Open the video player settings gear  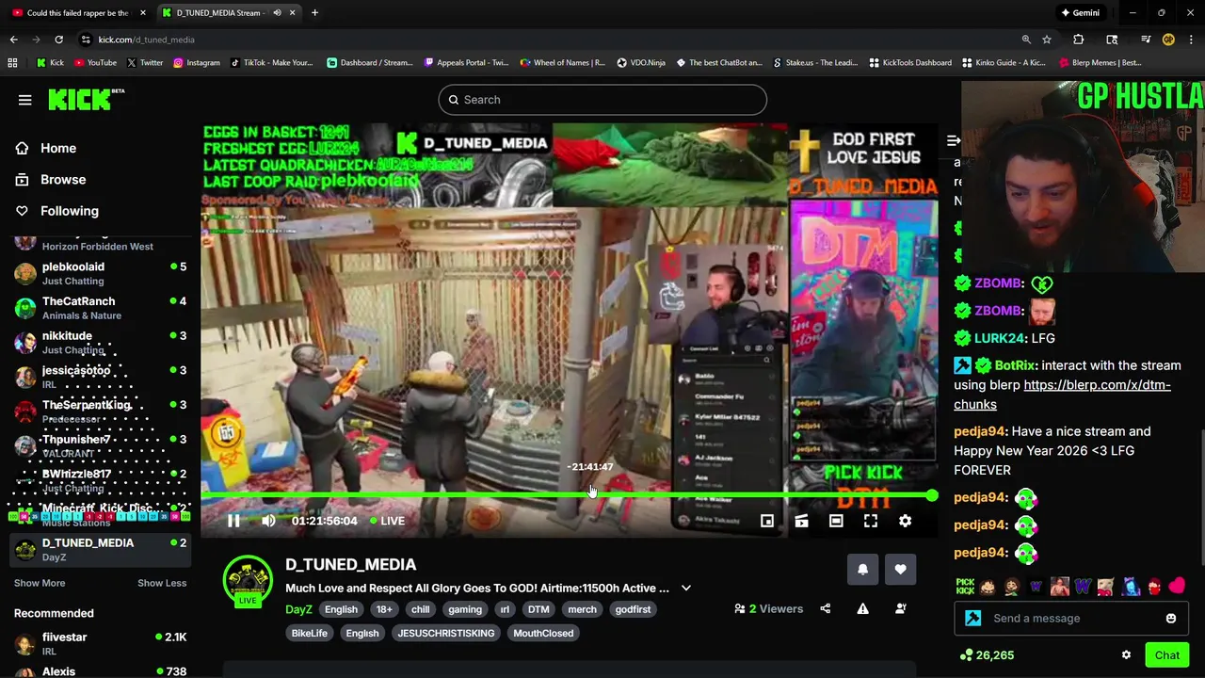point(905,521)
